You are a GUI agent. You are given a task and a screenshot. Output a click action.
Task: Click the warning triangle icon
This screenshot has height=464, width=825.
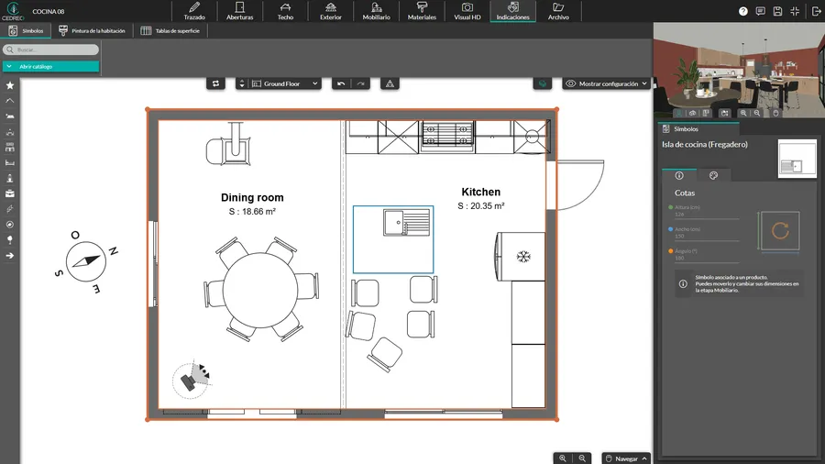tap(390, 83)
